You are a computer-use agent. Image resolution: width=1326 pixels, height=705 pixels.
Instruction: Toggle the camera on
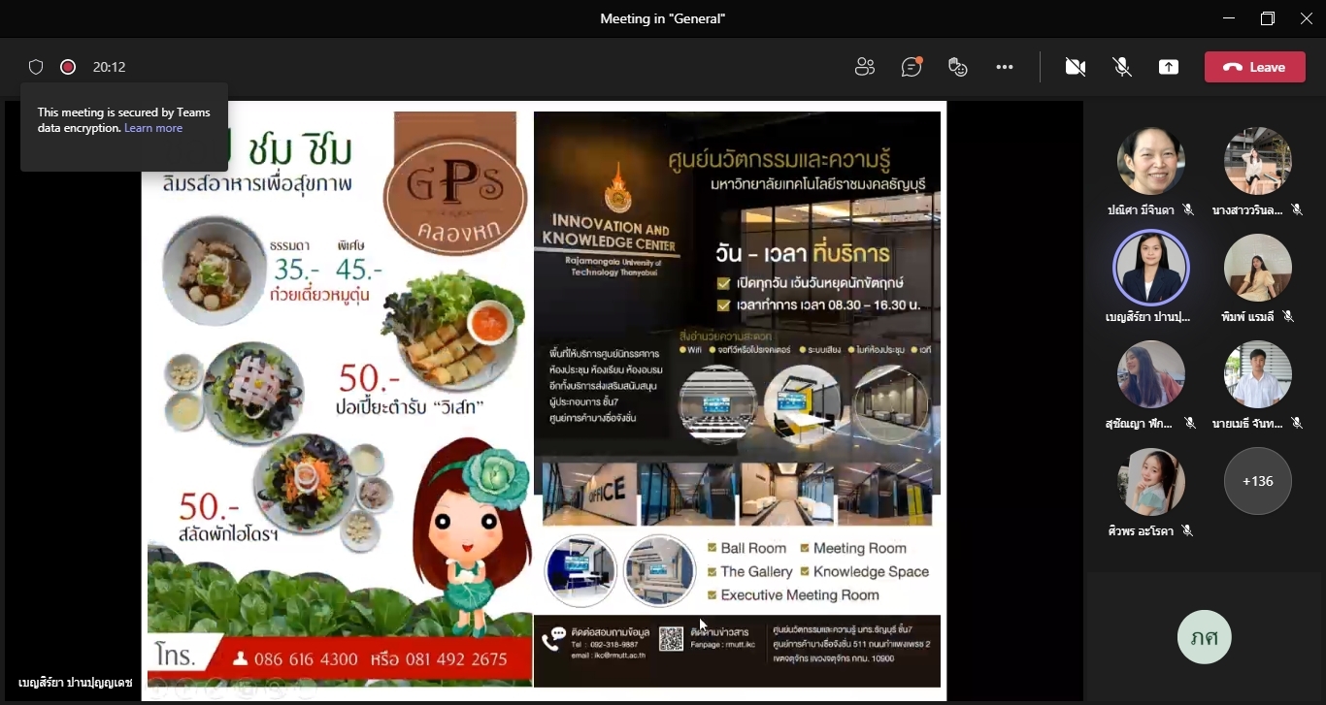pos(1075,67)
